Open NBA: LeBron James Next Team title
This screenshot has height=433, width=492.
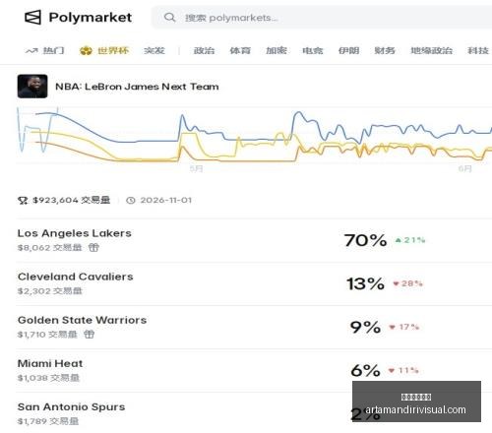137,87
